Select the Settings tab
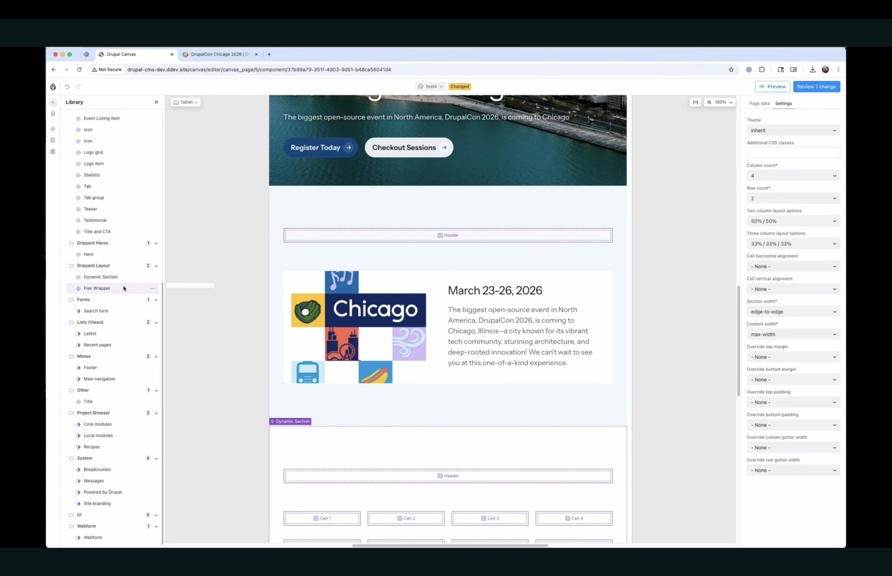The width and height of the screenshot is (892, 576). (784, 104)
